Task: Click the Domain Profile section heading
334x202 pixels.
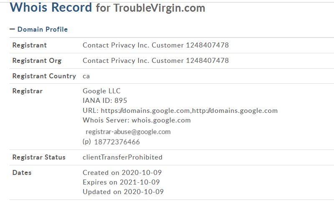Action: pyautogui.click(x=42, y=29)
